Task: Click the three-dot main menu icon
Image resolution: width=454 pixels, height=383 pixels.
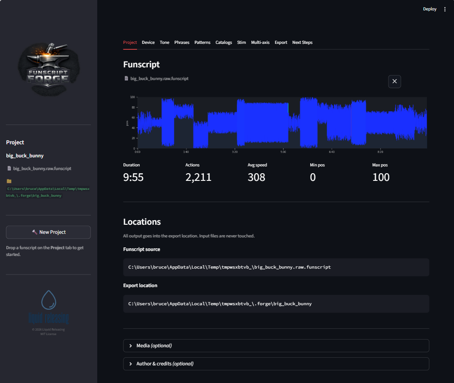Action: pos(445,9)
